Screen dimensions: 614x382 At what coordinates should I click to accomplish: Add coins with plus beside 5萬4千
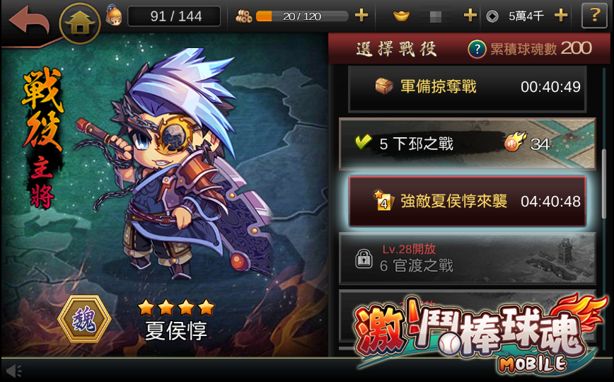pyautogui.click(x=561, y=16)
